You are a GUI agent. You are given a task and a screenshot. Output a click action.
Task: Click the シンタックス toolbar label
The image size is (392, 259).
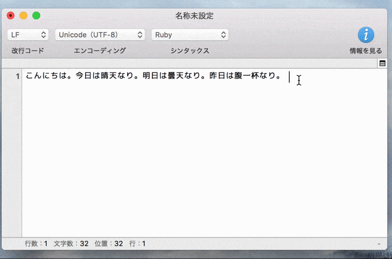pos(190,51)
